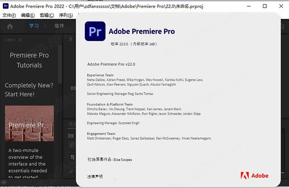
Task: Open the 剪辑(C) menu
Action: click(x=47, y=15)
